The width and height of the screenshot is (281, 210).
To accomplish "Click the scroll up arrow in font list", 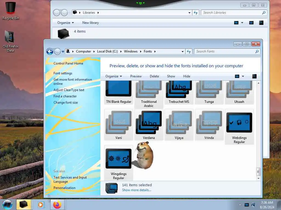I will pyautogui.click(x=258, y=83).
